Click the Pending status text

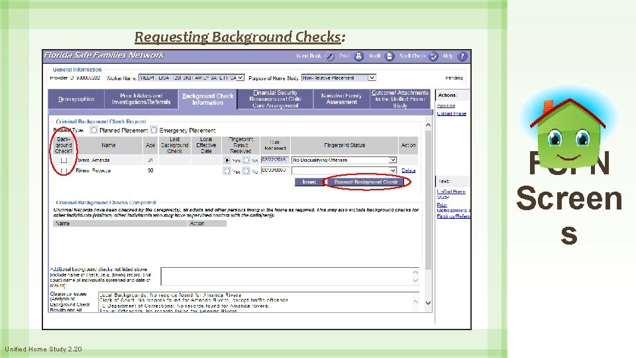454,78
